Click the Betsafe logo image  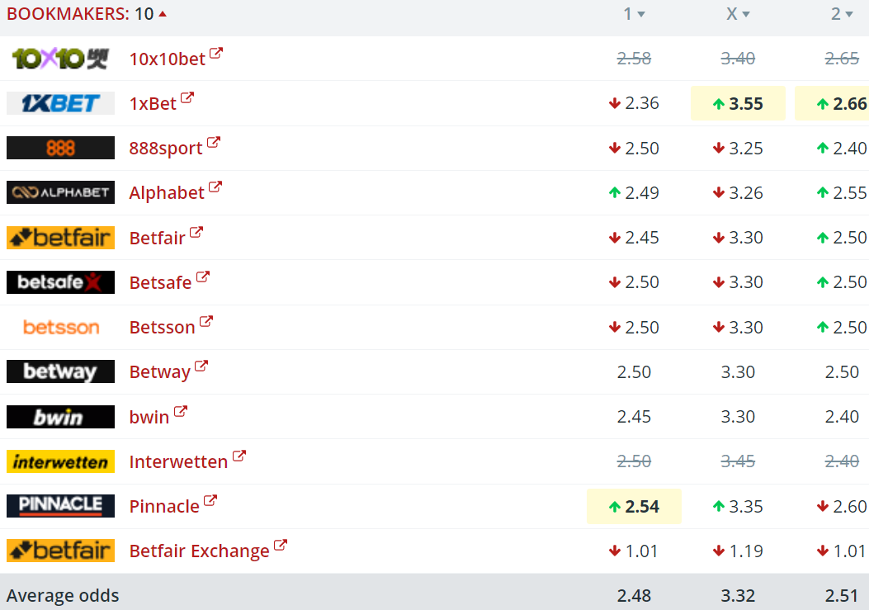60,282
